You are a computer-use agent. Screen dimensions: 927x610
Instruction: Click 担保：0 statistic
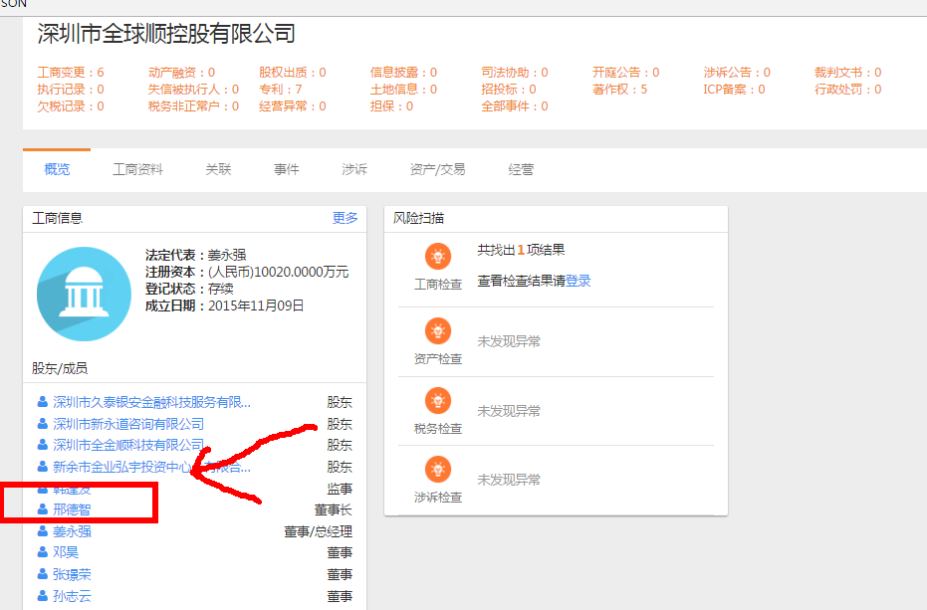coord(392,106)
